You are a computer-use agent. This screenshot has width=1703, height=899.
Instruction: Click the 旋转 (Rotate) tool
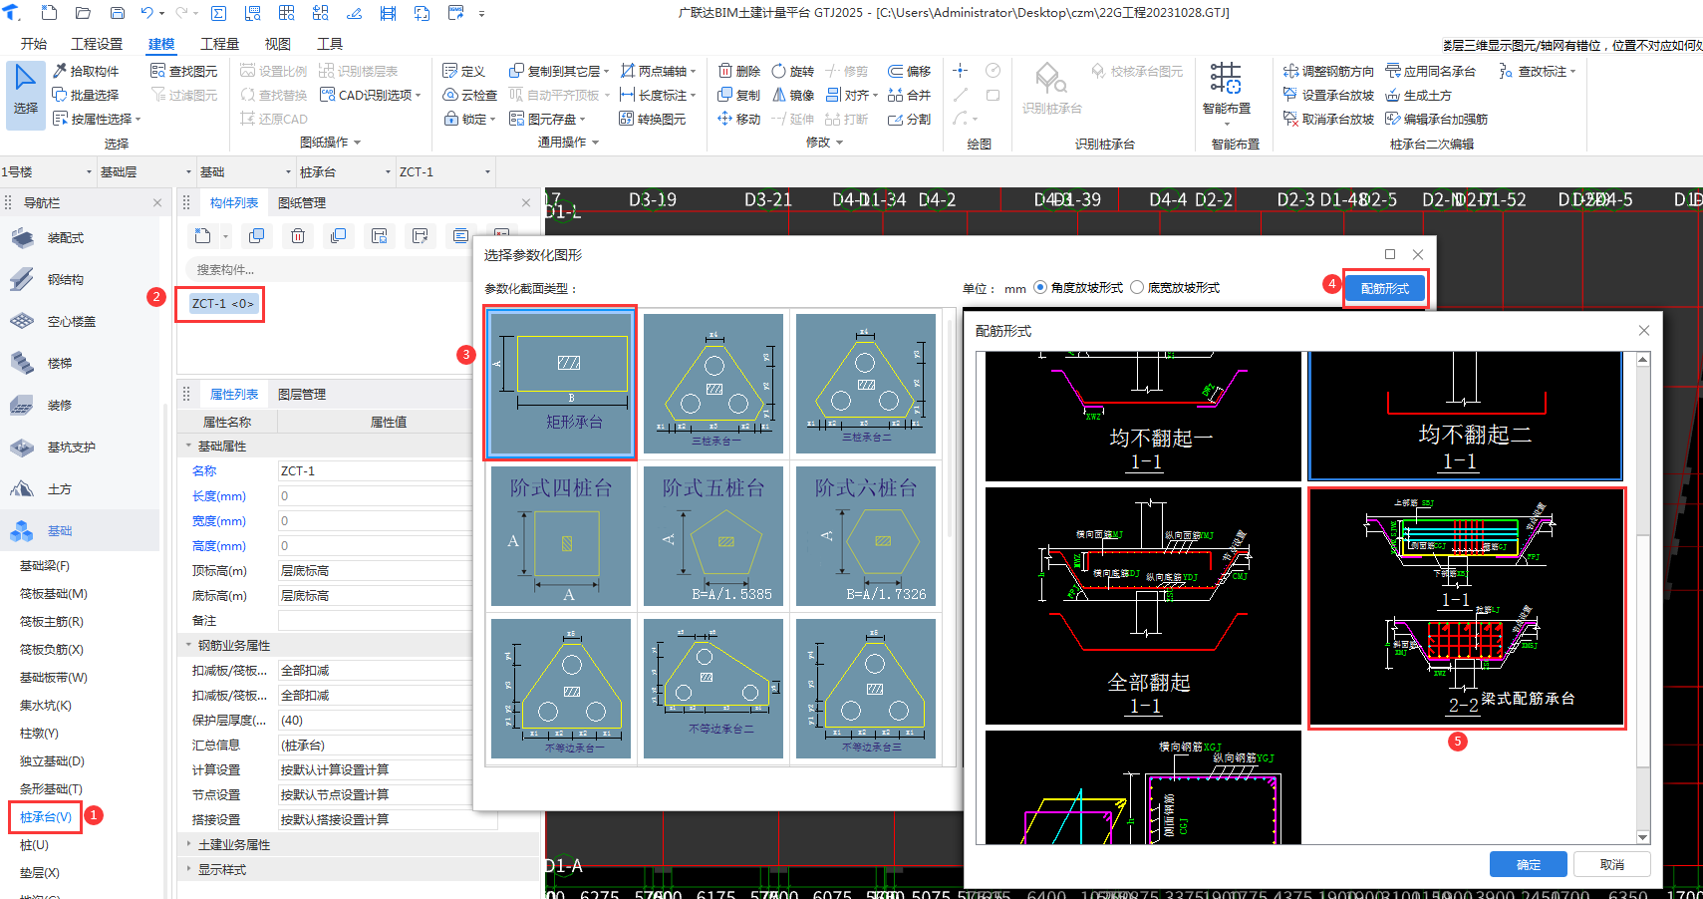(793, 71)
